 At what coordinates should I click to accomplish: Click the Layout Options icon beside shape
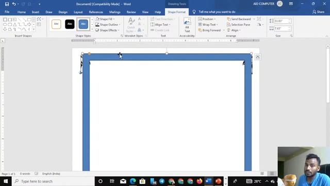tap(258, 57)
